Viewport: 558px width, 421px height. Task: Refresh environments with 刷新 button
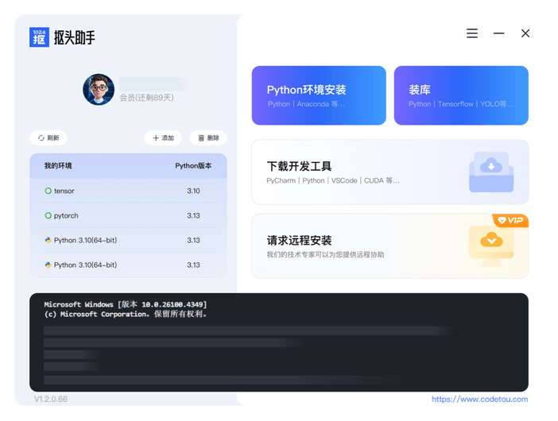click(x=48, y=138)
